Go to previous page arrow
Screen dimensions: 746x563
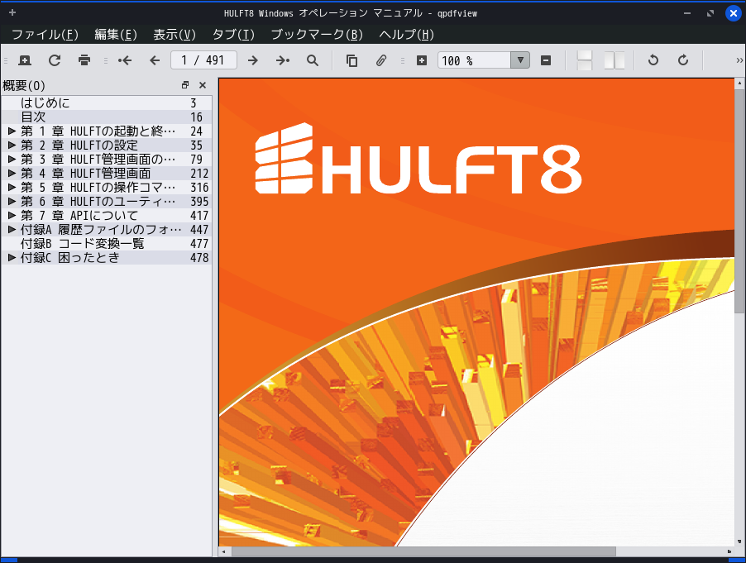tap(155, 60)
